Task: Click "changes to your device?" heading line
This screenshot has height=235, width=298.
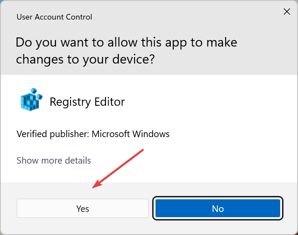Action: tap(85, 60)
